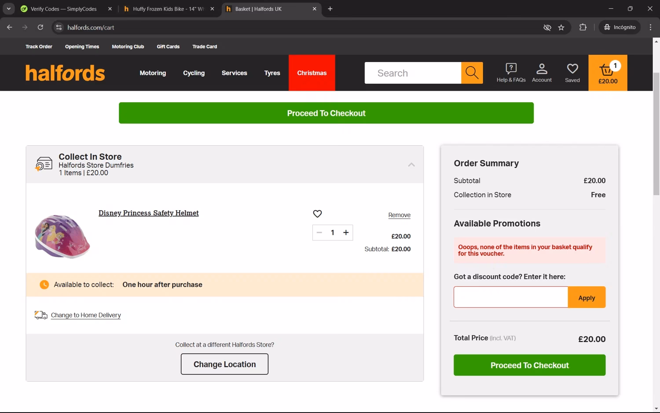Click Change to Home Delivery link
The width and height of the screenshot is (660, 413).
(x=86, y=315)
